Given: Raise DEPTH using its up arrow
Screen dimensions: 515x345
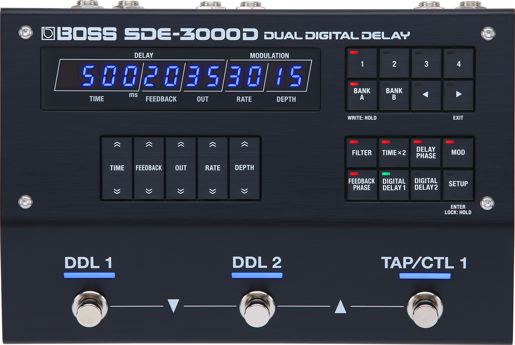Looking at the screenshot, I should coord(244,144).
